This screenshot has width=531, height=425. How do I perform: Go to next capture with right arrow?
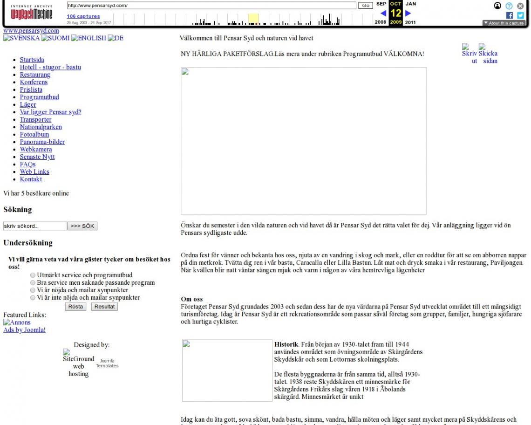408,13
